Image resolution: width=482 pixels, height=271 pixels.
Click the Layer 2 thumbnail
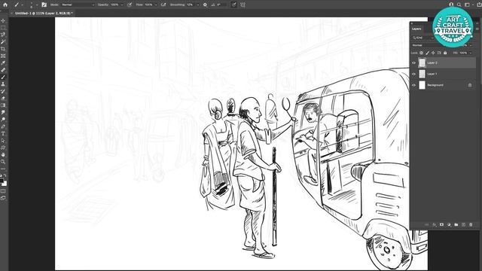(x=422, y=62)
